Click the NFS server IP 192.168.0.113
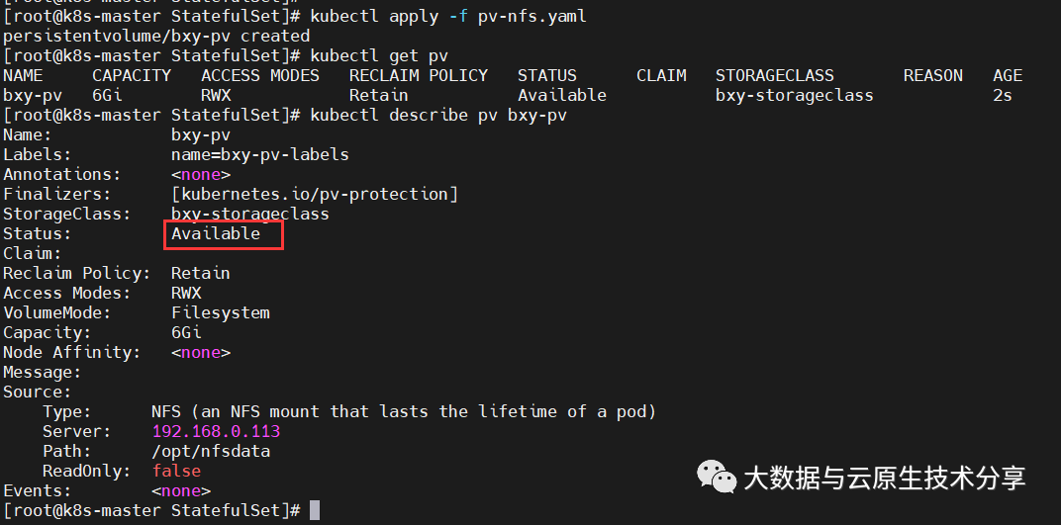Screen dimensions: 1061x525 pos(216,432)
